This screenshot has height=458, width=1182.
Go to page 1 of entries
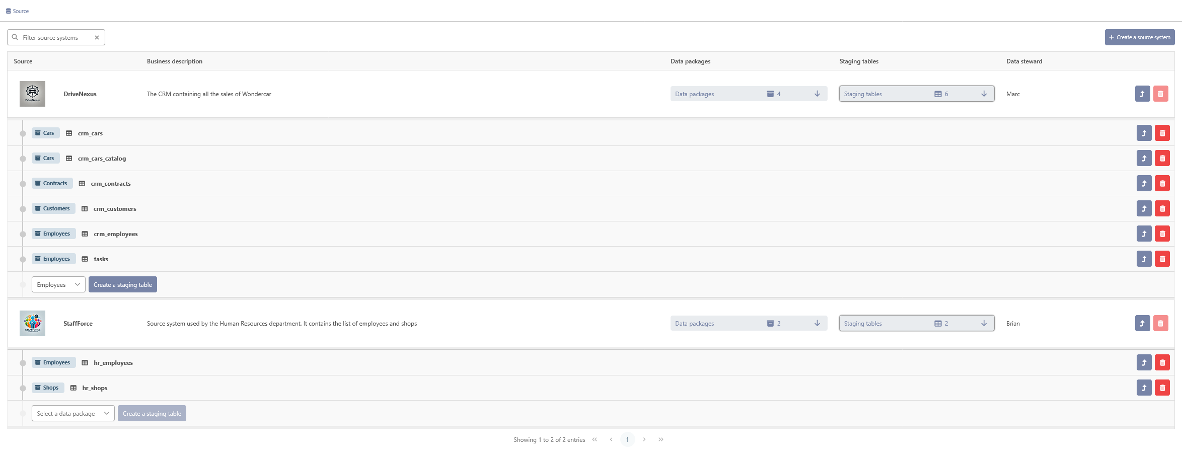627,439
